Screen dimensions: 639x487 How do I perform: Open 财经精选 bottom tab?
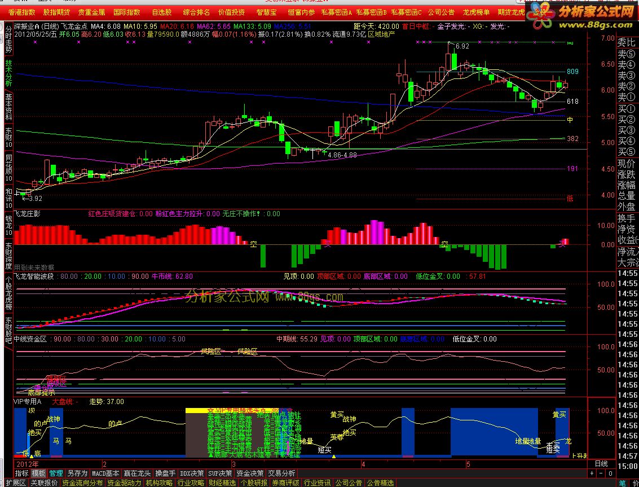pos(222,483)
